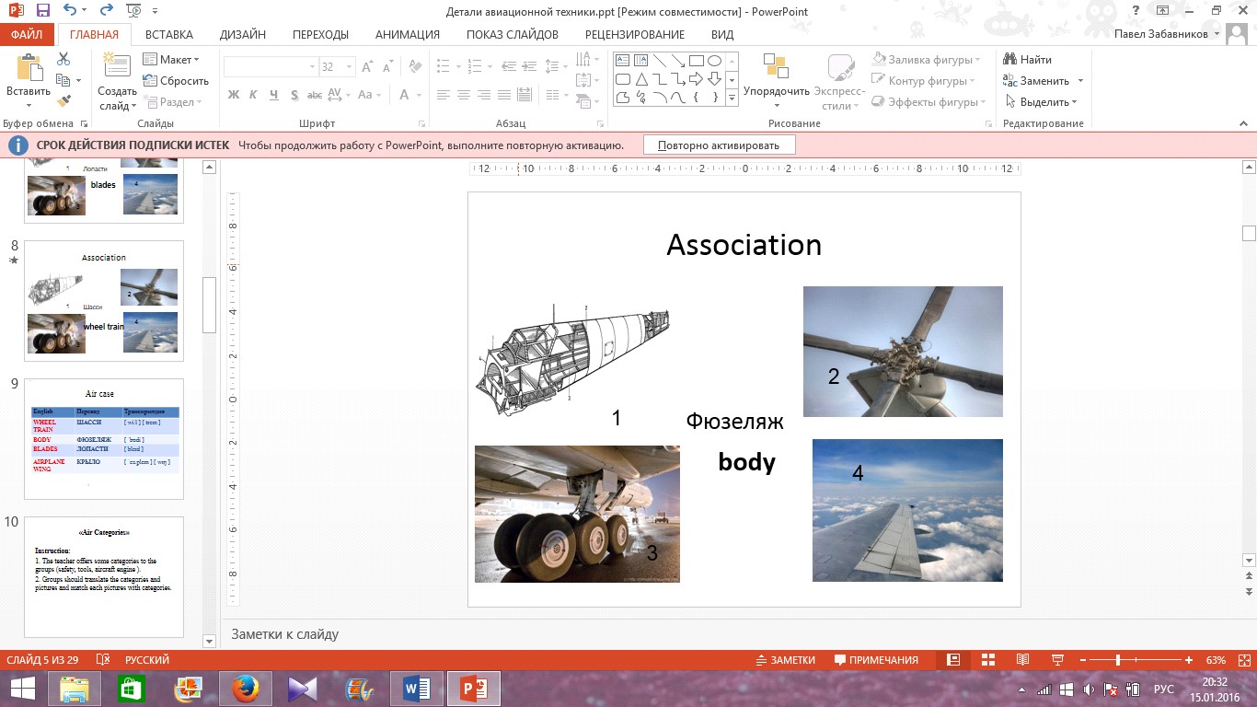The height and width of the screenshot is (707, 1257).
Task: Adjust the zoom slider in status bar
Action: tap(1118, 660)
